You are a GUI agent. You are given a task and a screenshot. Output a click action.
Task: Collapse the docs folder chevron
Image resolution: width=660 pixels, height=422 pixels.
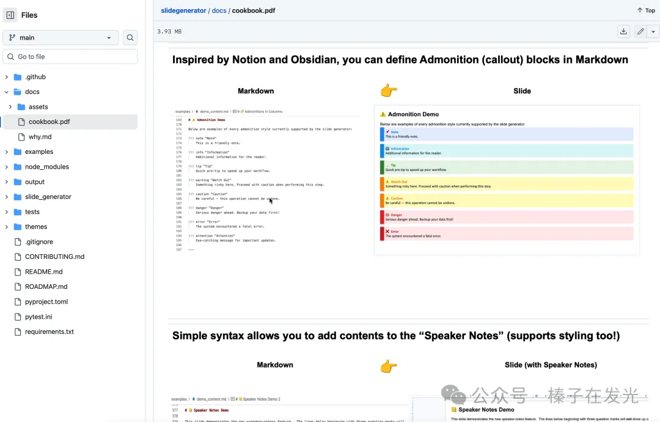tap(7, 92)
